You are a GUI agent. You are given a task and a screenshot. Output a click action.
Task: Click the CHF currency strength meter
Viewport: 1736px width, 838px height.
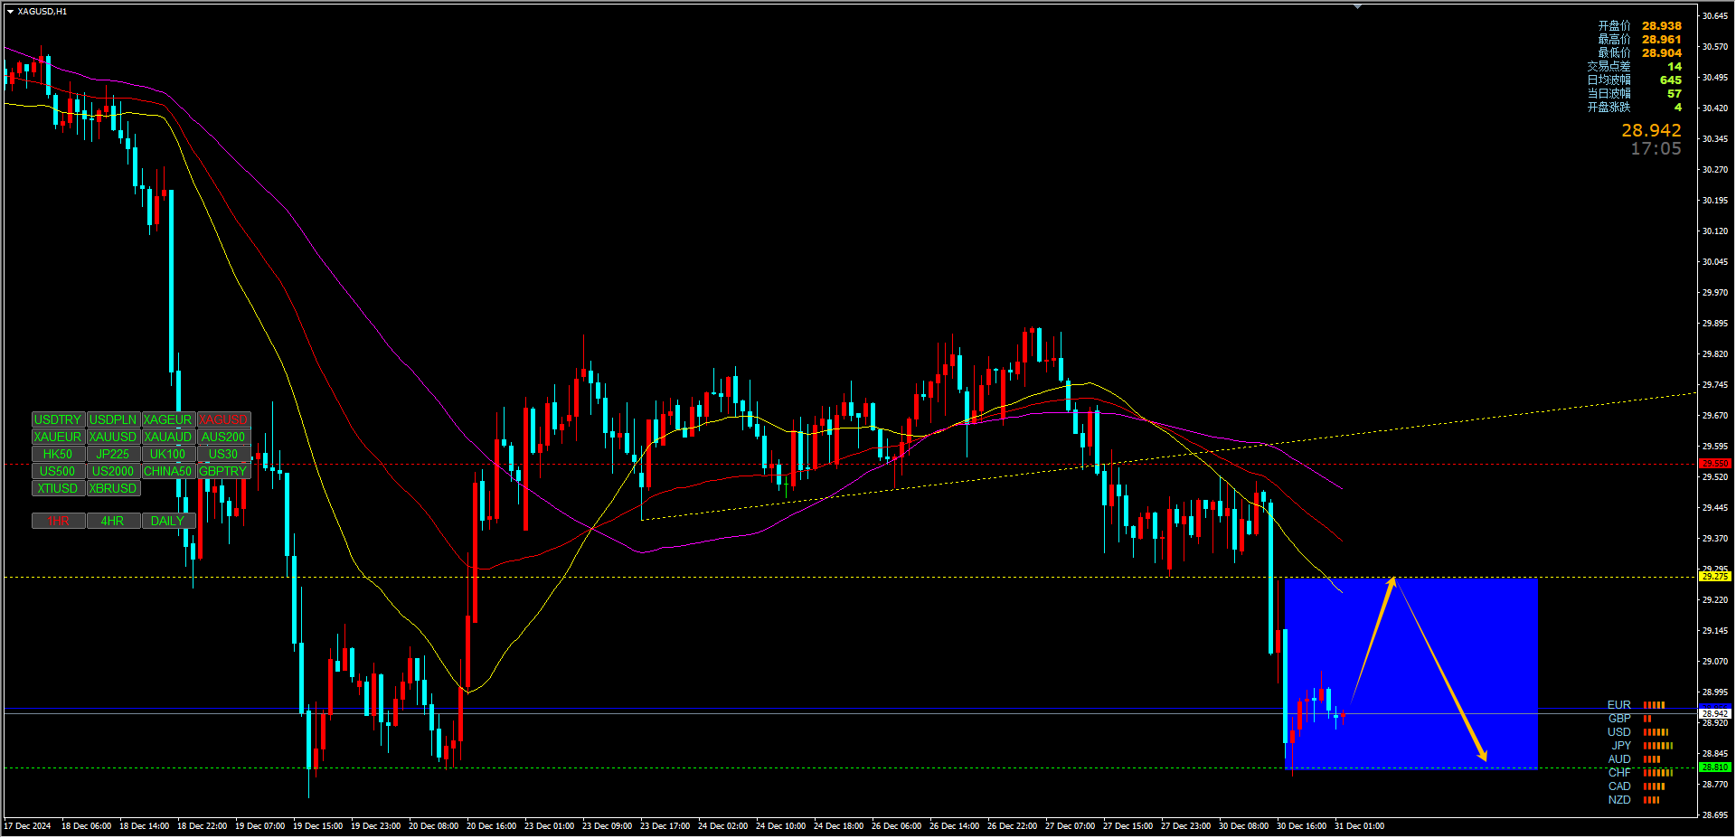[1658, 773]
